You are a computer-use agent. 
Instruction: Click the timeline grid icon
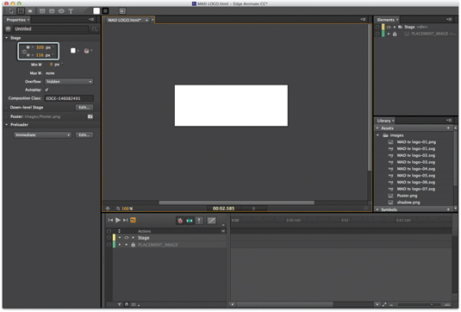[x=134, y=304]
